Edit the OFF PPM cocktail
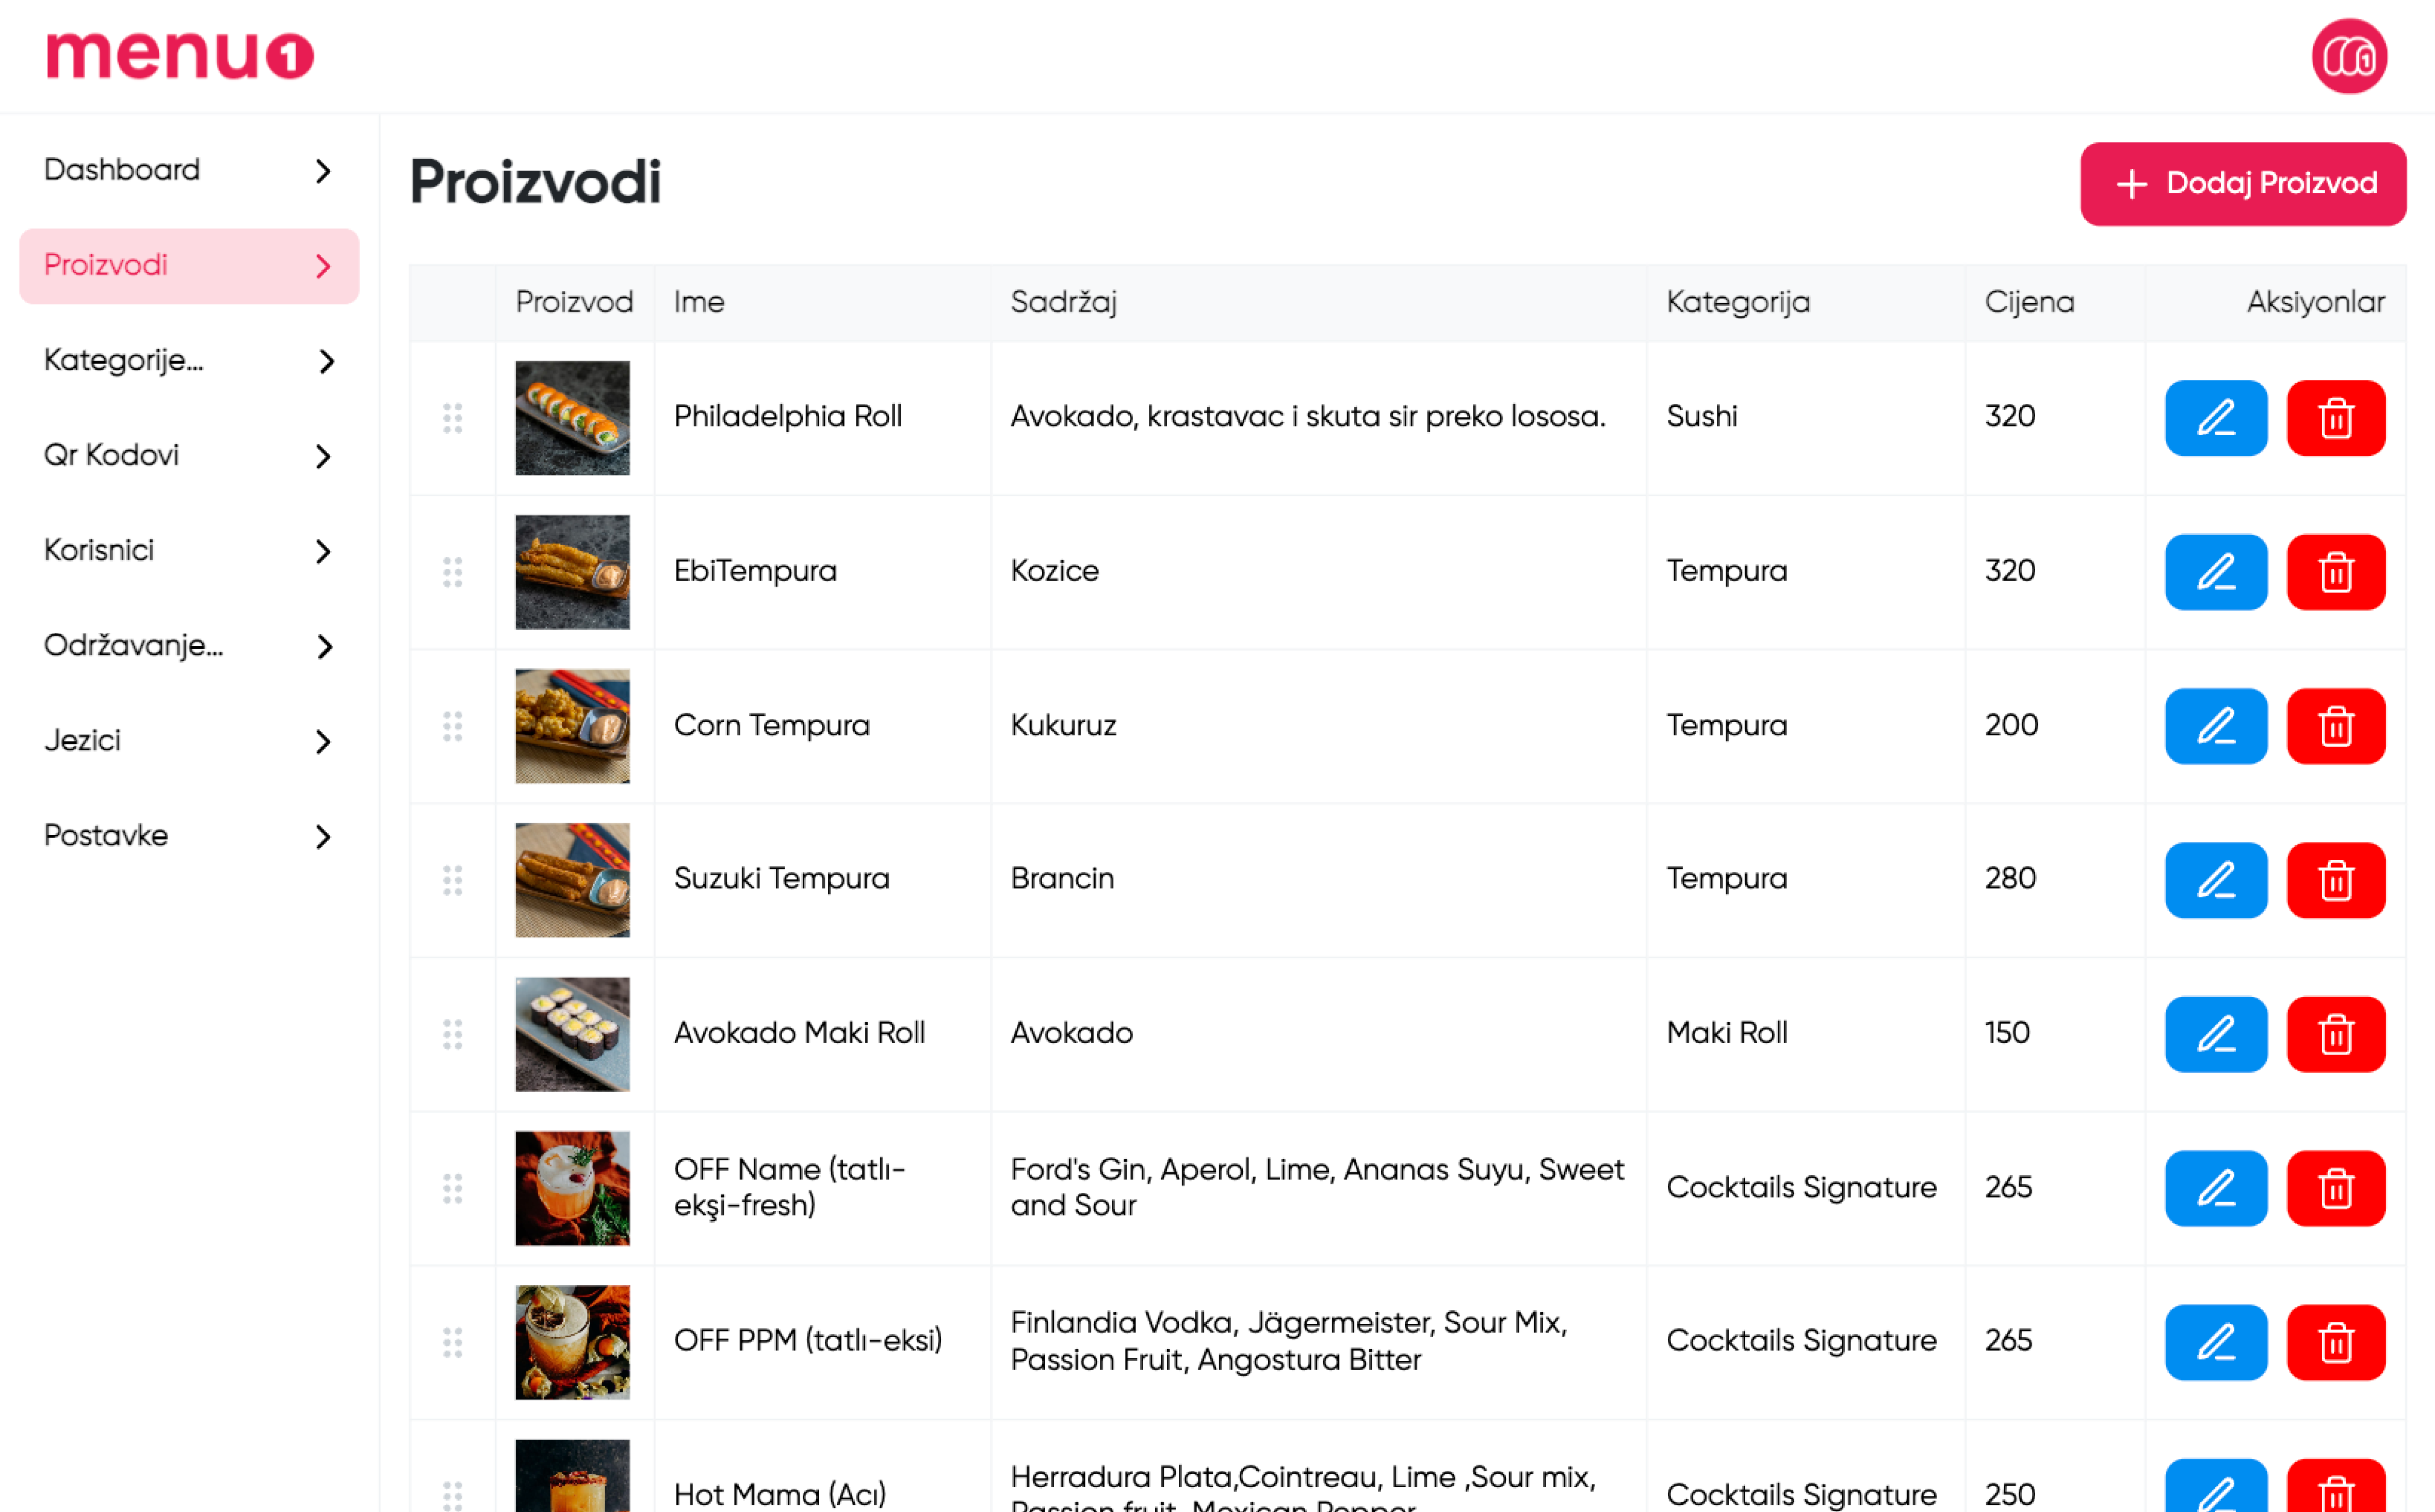The image size is (2435, 1512). tap(2215, 1342)
